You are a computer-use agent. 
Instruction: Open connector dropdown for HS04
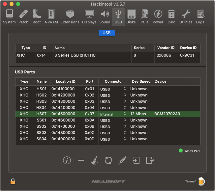(x=113, y=108)
